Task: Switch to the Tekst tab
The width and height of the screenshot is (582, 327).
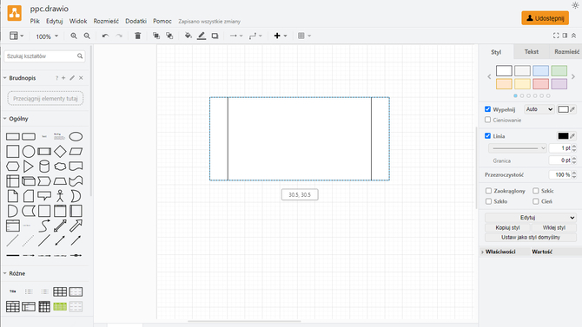Action: point(531,51)
